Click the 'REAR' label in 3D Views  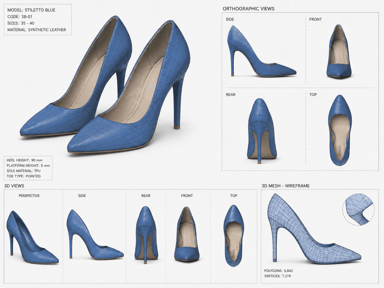146,196
